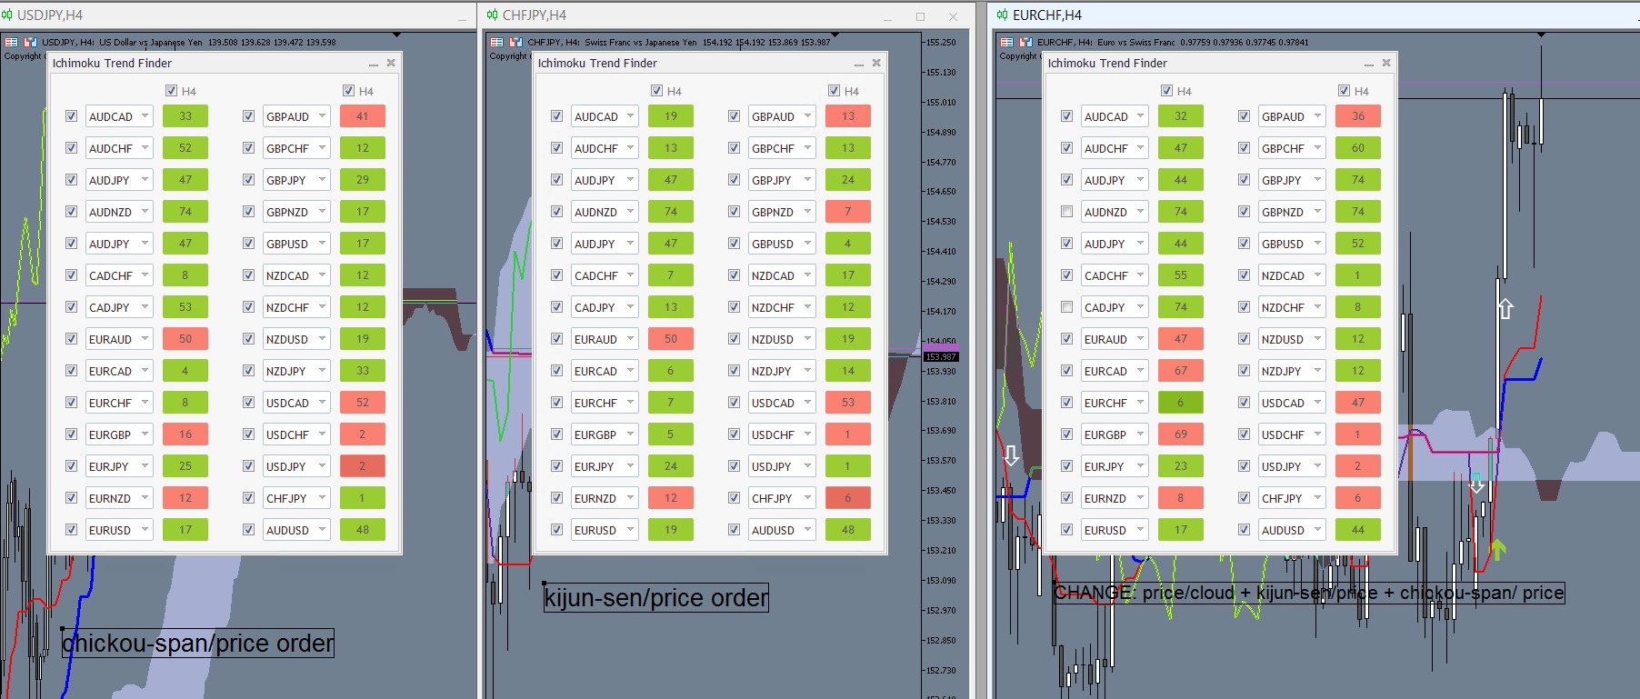Screen dimensions: 1640x699
Task: Minimize Ichimoku Trend Finder panel in USDJPY window
Action: (x=373, y=64)
